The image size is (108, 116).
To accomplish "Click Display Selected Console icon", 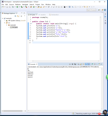I will [95, 64].
